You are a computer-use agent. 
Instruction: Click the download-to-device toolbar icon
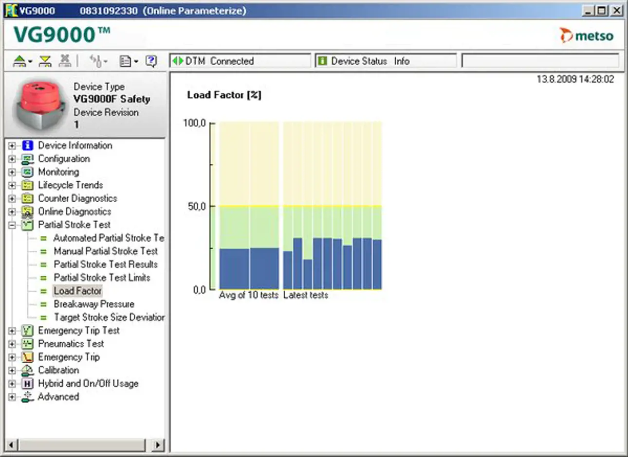[x=45, y=61]
